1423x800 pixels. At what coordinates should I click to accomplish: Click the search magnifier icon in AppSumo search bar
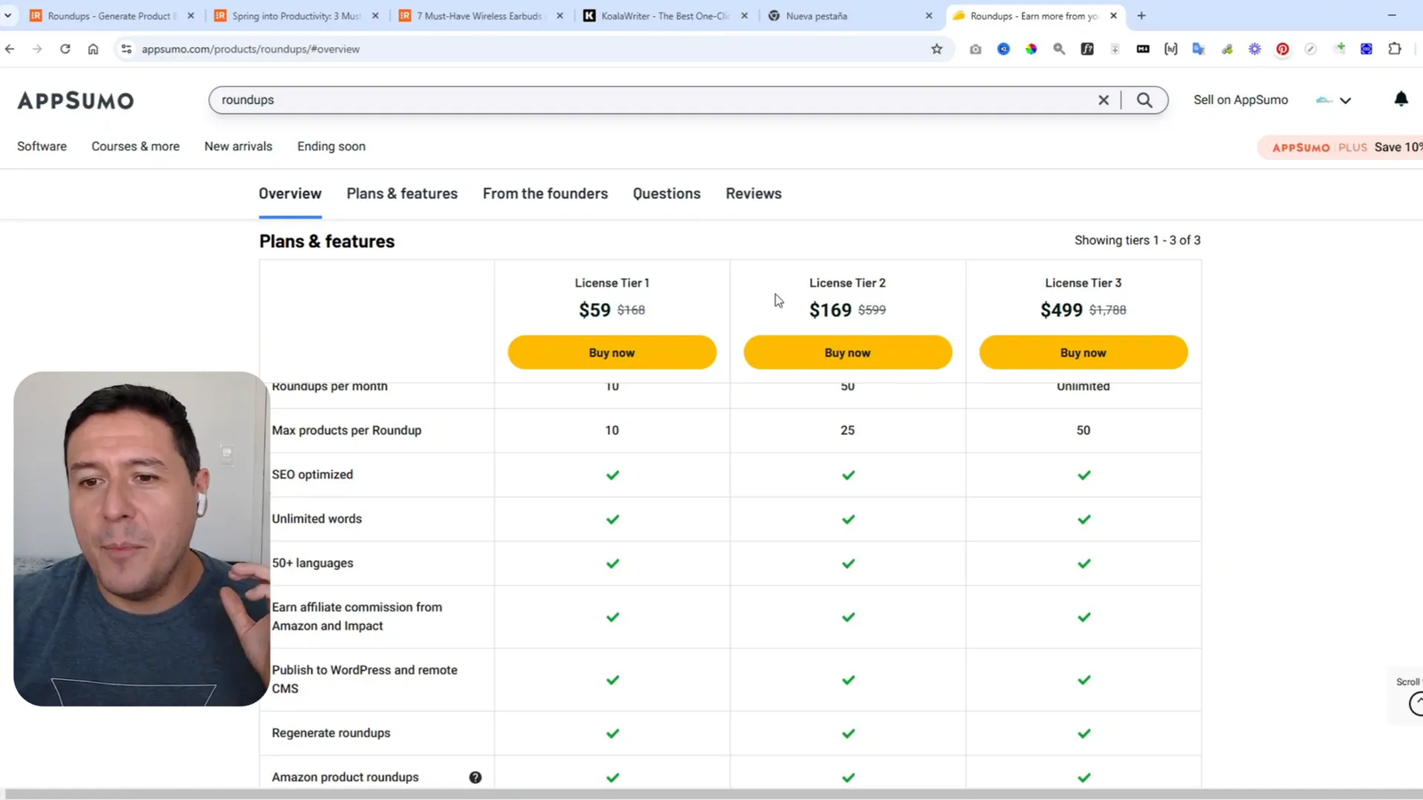click(1145, 100)
